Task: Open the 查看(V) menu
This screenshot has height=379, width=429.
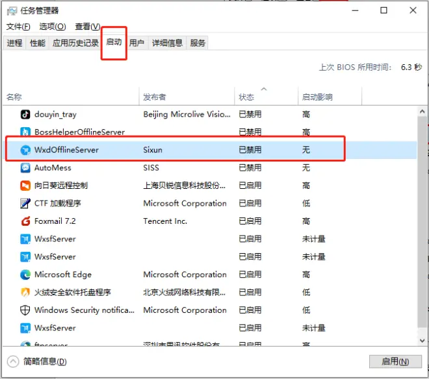Action: pyautogui.click(x=88, y=27)
